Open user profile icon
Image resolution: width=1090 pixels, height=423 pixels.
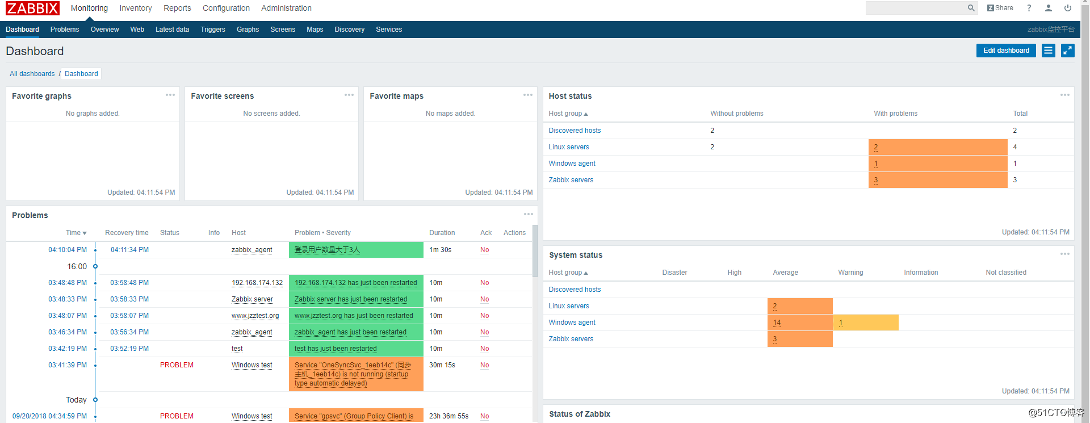pos(1049,8)
